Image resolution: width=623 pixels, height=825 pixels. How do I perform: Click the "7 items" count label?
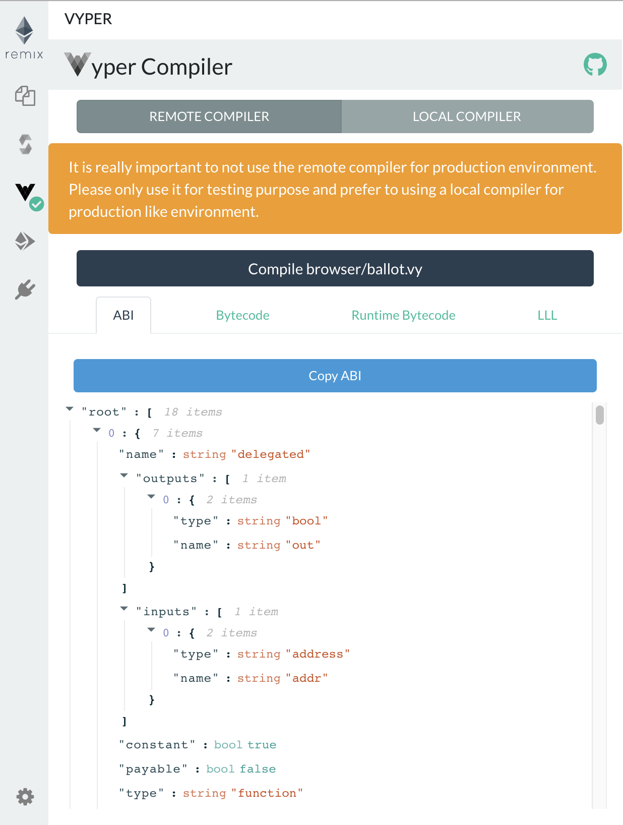click(177, 433)
